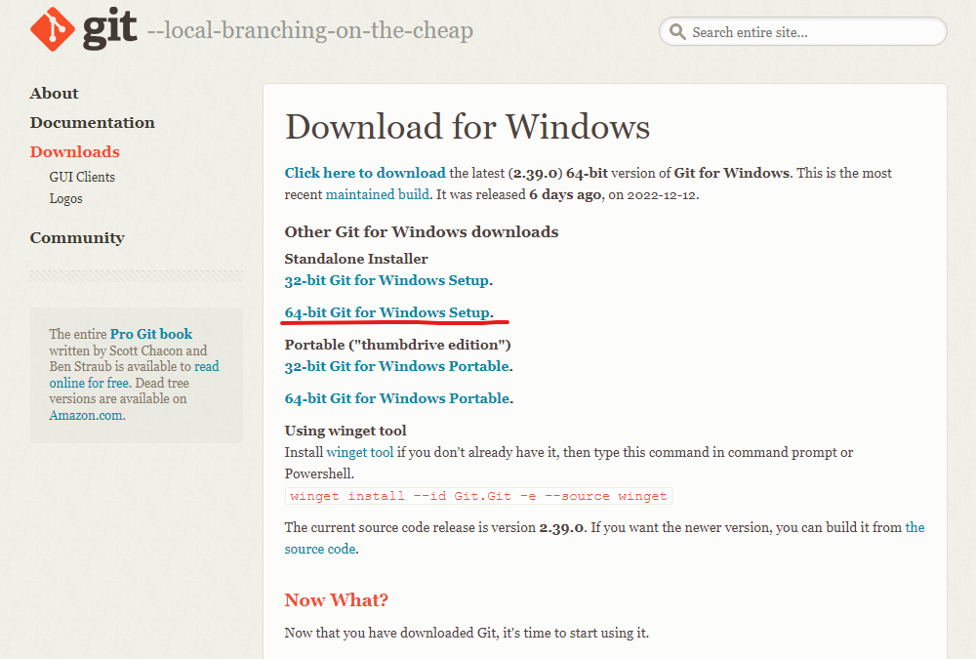Image resolution: width=976 pixels, height=659 pixels.
Task: Open the Community section
Action: (77, 238)
